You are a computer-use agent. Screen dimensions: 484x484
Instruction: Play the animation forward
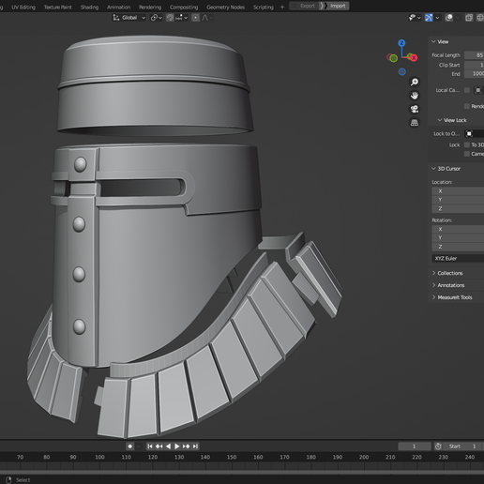coord(177,446)
